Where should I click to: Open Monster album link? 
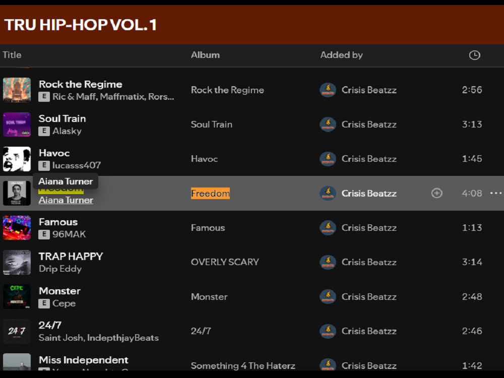209,297
